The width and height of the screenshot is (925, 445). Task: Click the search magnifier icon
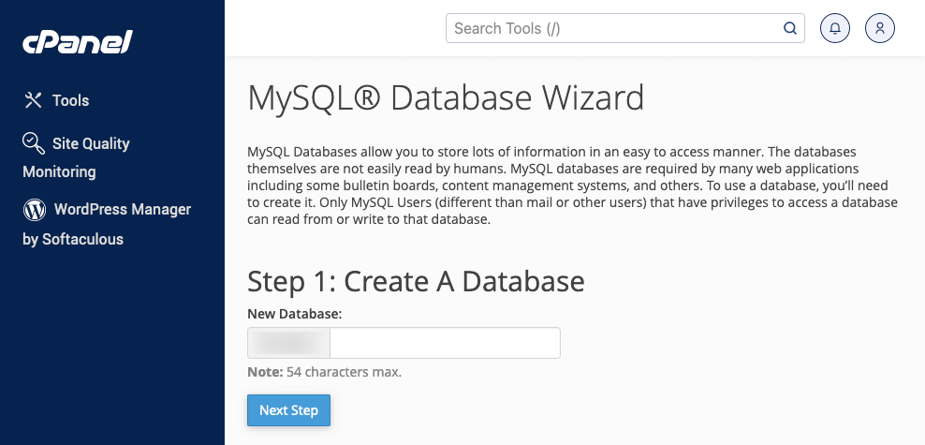click(789, 28)
